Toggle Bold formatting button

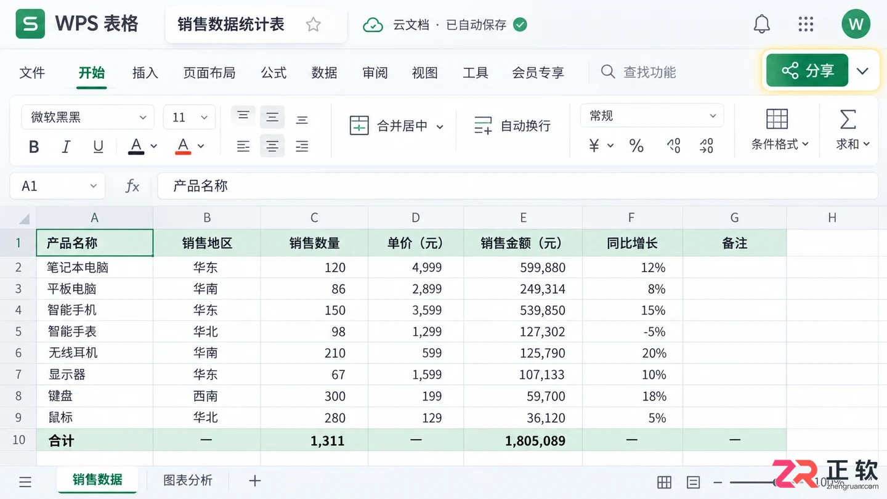34,147
